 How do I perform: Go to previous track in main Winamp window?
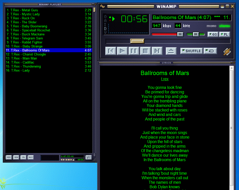[x=111, y=51]
